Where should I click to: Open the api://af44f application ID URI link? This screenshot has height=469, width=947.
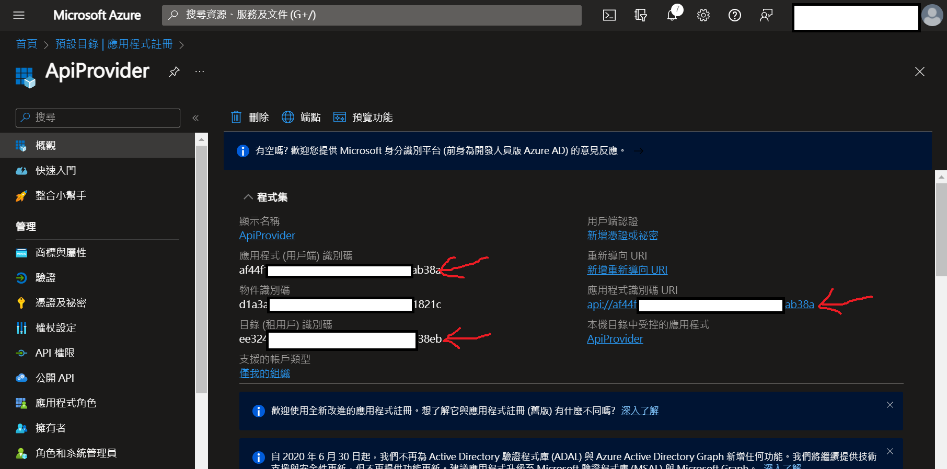point(700,304)
